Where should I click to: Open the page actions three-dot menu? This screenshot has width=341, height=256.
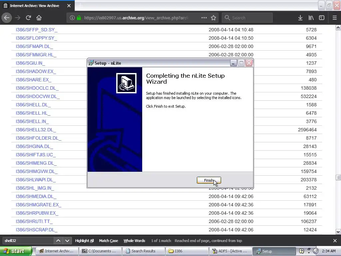point(204,18)
